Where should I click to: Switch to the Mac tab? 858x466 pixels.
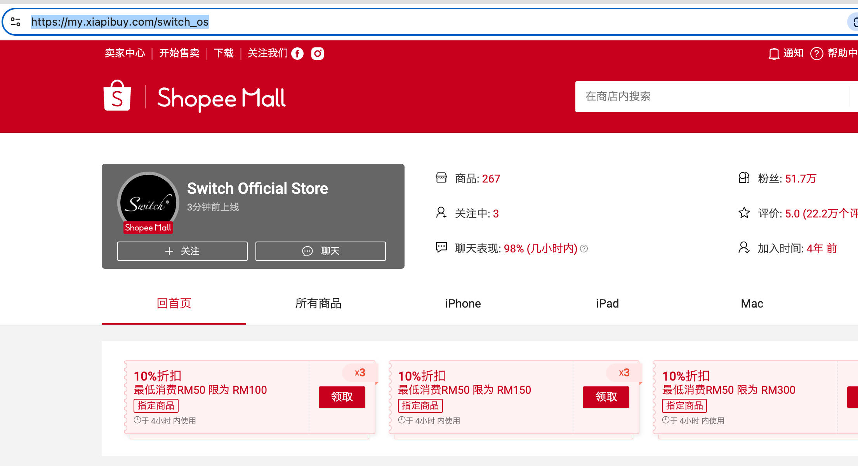point(752,304)
